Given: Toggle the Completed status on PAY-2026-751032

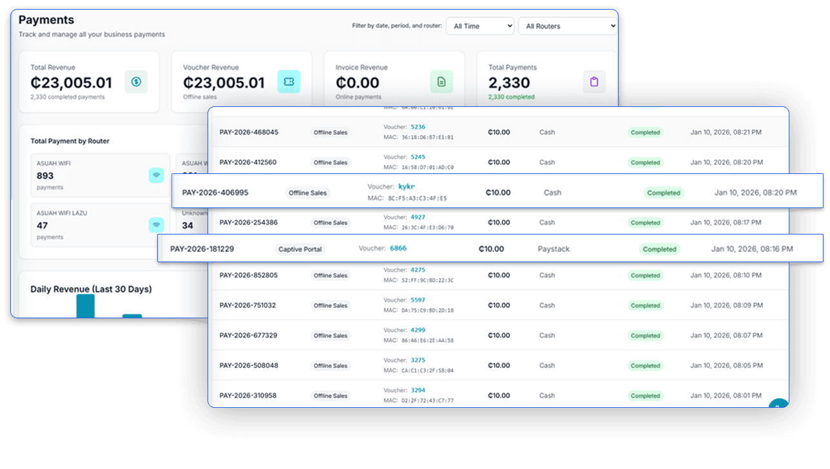Looking at the screenshot, I should pyautogui.click(x=645, y=305).
